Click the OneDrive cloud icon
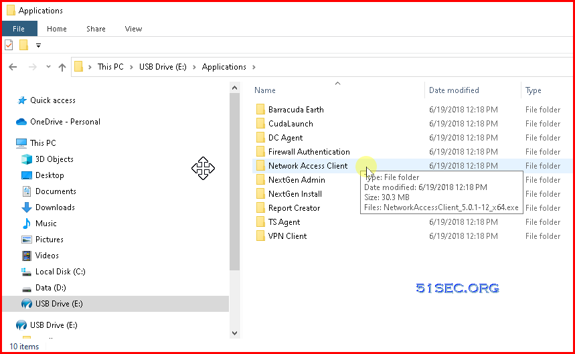Viewport: 575px width, 354px height. pyautogui.click(x=21, y=122)
